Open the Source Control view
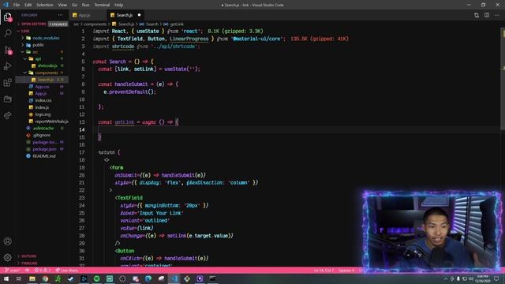The image size is (505, 284). point(8,50)
